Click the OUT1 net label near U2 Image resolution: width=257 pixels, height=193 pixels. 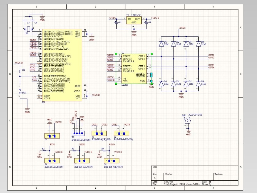212,55
